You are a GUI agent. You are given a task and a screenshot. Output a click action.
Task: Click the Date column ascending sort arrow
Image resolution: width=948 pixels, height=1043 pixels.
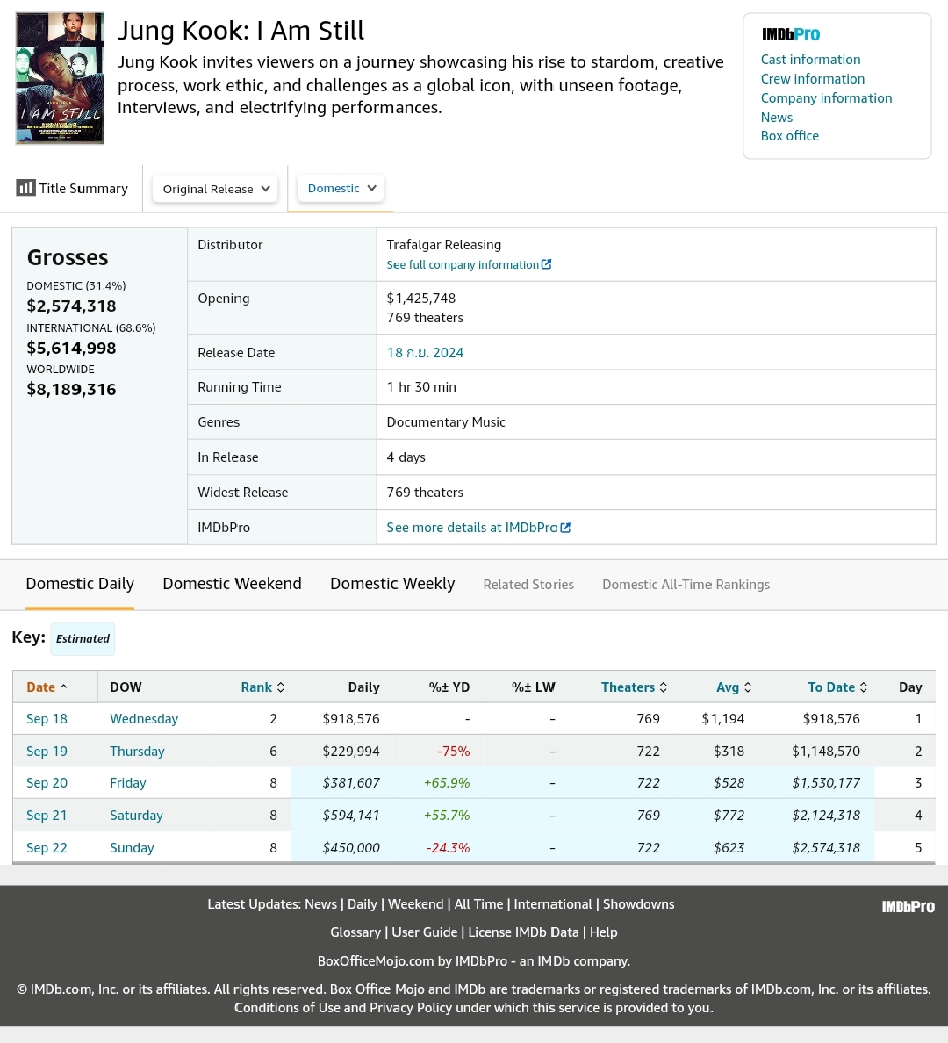[64, 687]
